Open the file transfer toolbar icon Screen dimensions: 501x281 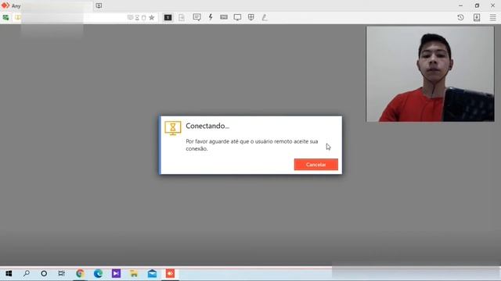(182, 17)
